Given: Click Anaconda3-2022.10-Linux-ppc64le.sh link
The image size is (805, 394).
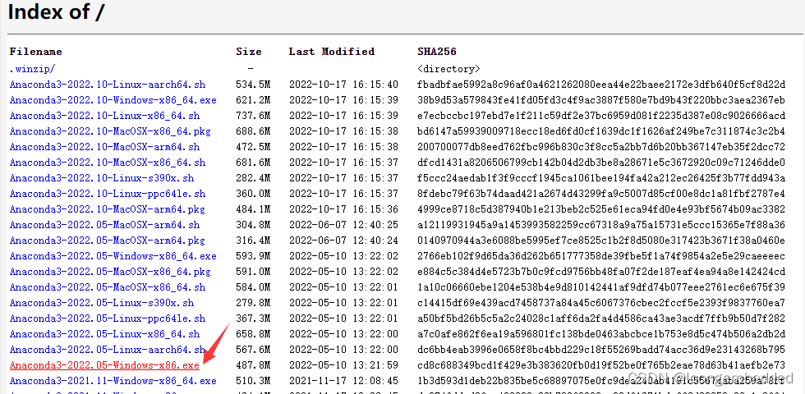Looking at the screenshot, I should click(108, 194).
